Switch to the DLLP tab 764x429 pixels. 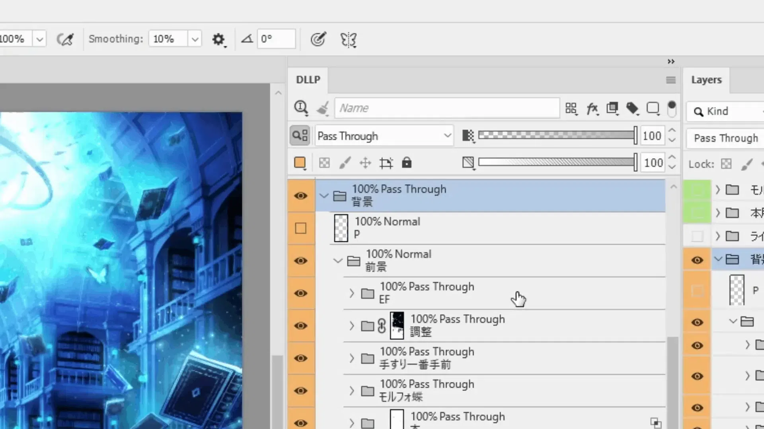(x=308, y=80)
